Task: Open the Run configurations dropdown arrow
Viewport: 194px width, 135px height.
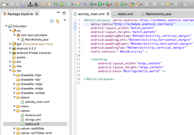Action: [x=103, y=5]
